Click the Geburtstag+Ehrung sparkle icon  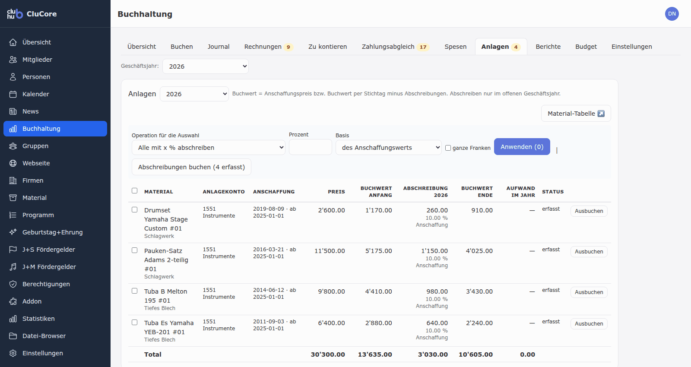pyautogui.click(x=13, y=232)
